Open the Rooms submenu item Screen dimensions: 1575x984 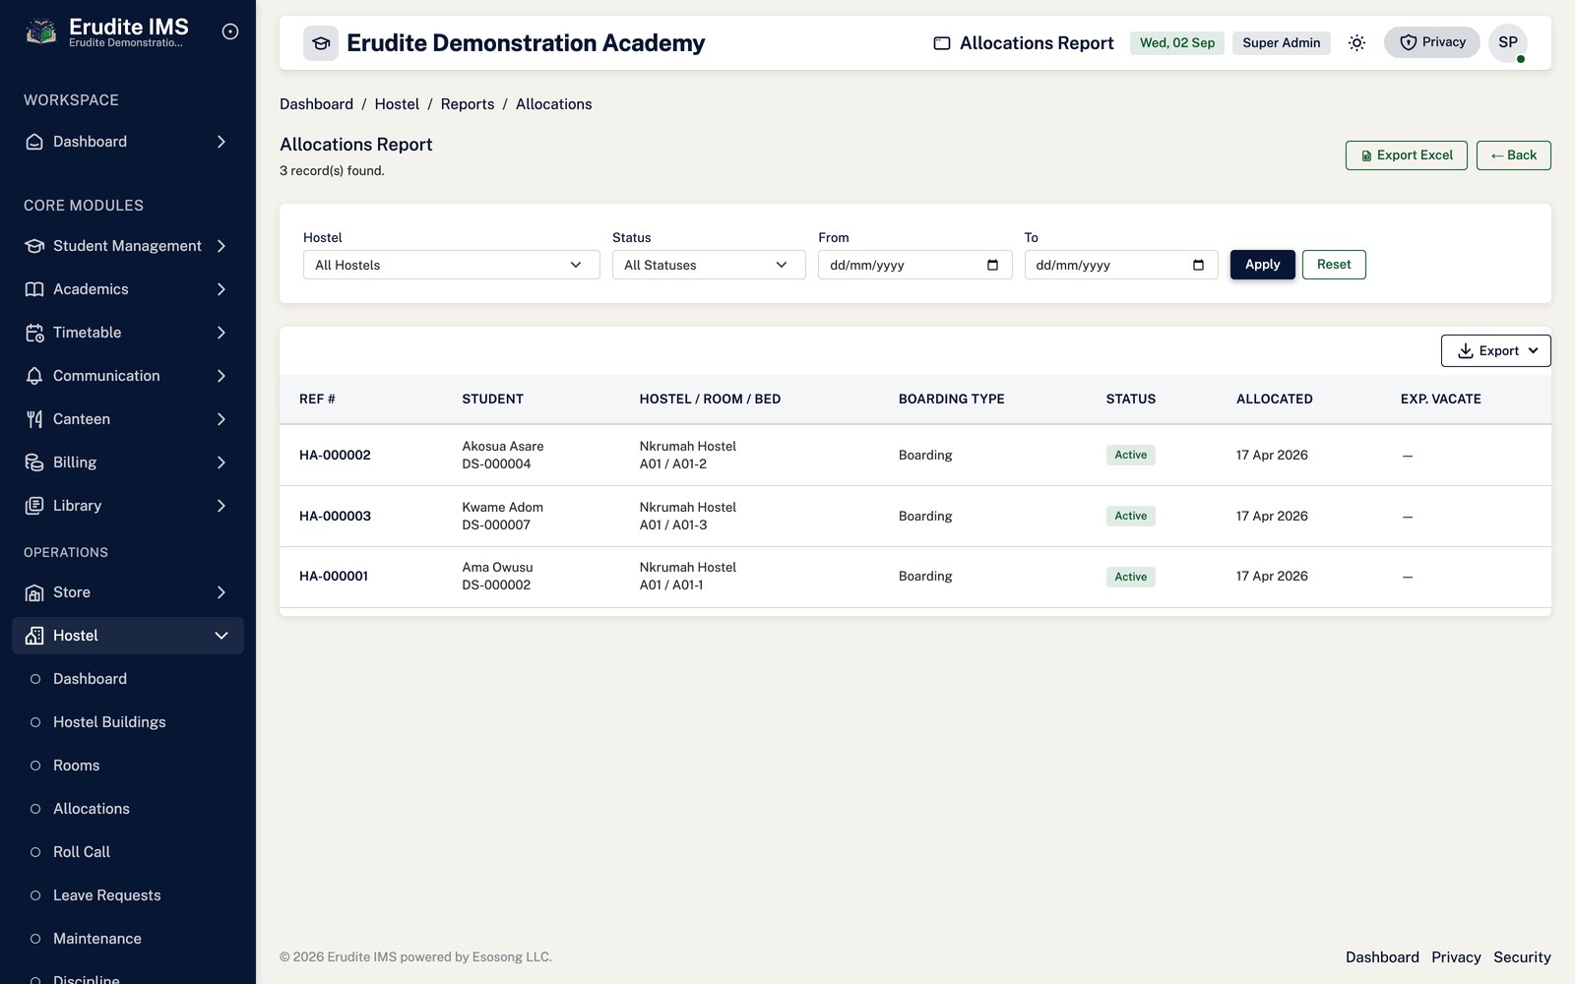coord(77,766)
